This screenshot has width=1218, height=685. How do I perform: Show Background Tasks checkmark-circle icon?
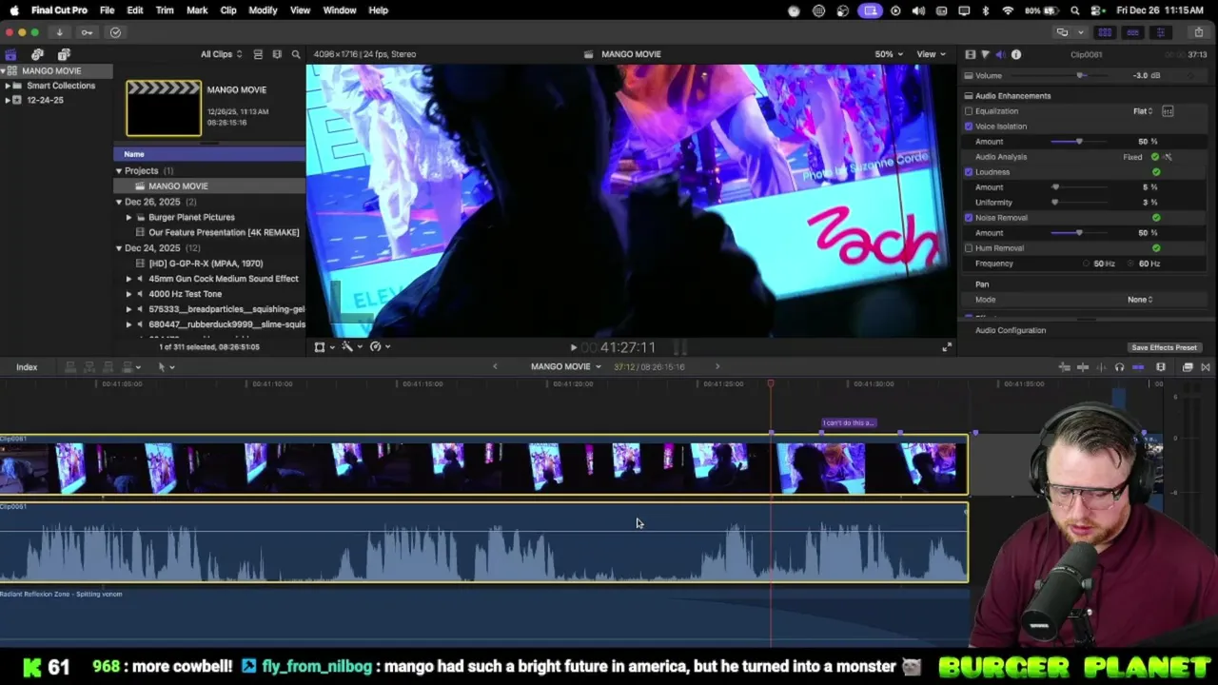click(115, 32)
